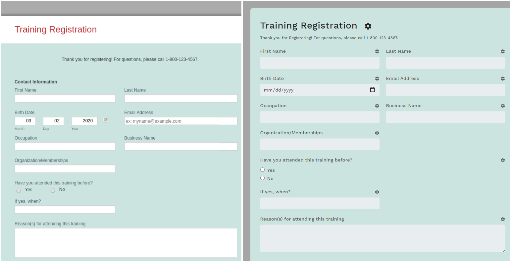Open date picker in mm/dd/yyyy field
Image resolution: width=510 pixels, height=261 pixels.
click(372, 90)
